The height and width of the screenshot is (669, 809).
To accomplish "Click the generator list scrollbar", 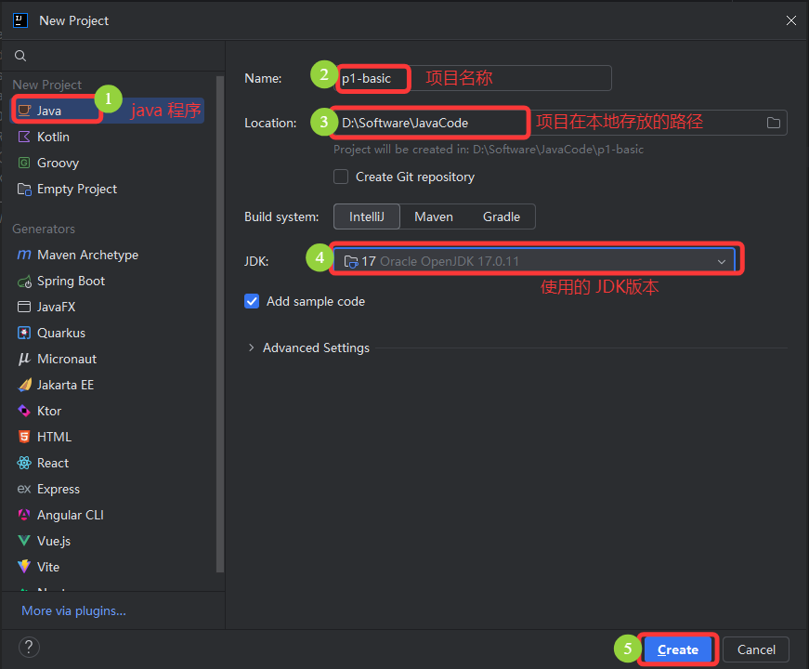I will (x=220, y=324).
